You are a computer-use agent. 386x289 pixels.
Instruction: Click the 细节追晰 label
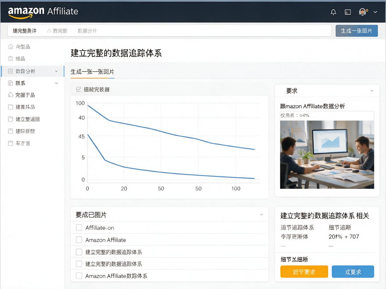340,227
